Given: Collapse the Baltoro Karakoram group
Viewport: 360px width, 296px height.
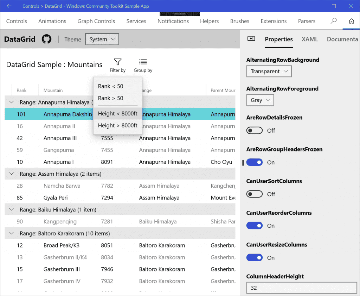Looking at the screenshot, I should [x=12, y=233].
